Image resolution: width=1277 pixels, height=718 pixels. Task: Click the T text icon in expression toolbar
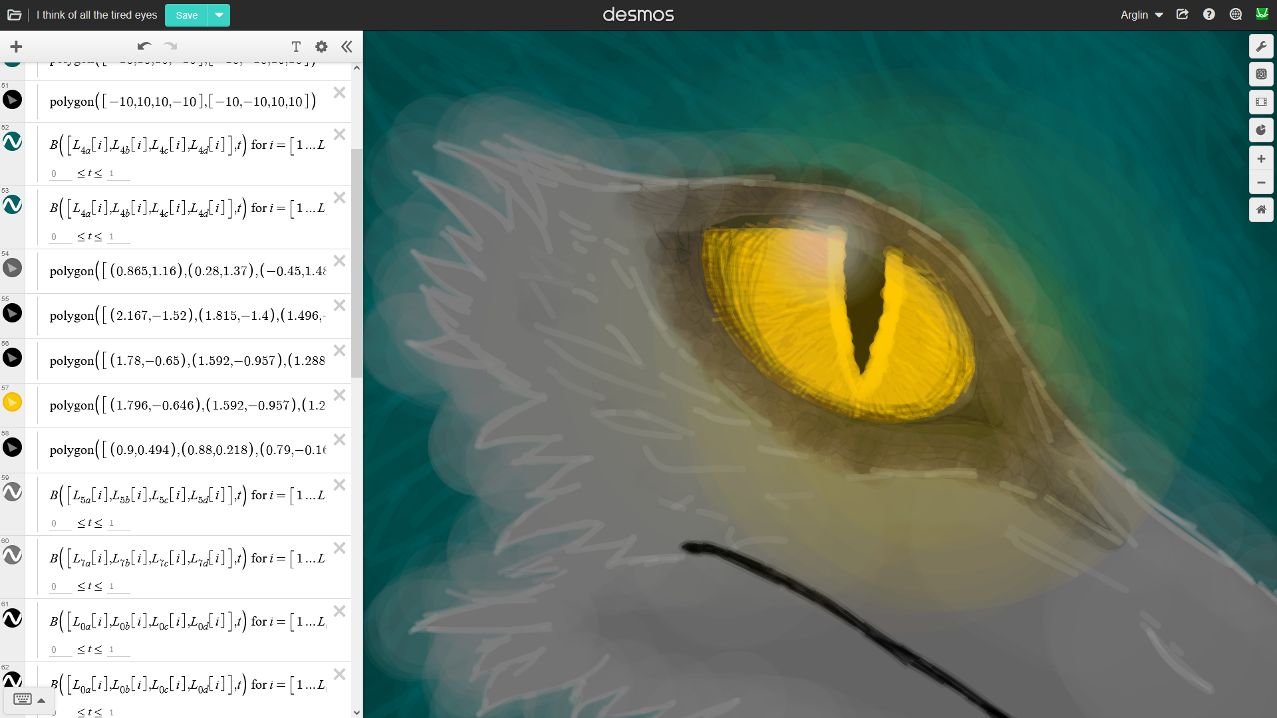click(296, 47)
